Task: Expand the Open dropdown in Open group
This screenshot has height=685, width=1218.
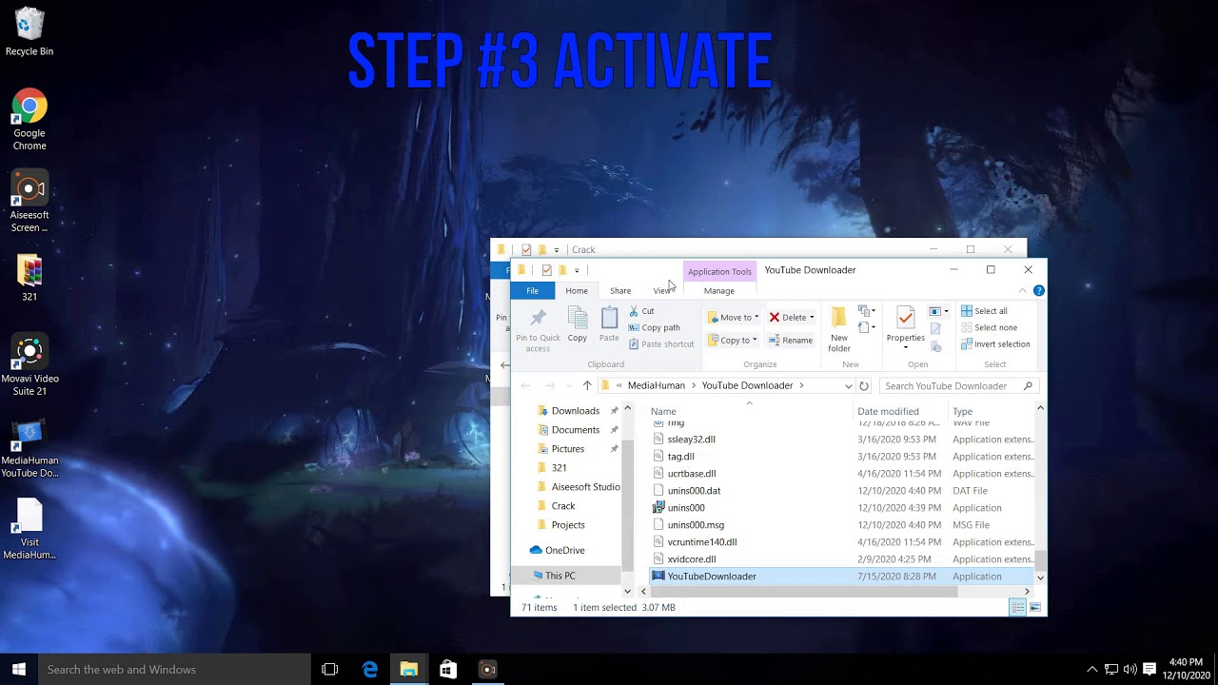Action: pyautogui.click(x=939, y=311)
